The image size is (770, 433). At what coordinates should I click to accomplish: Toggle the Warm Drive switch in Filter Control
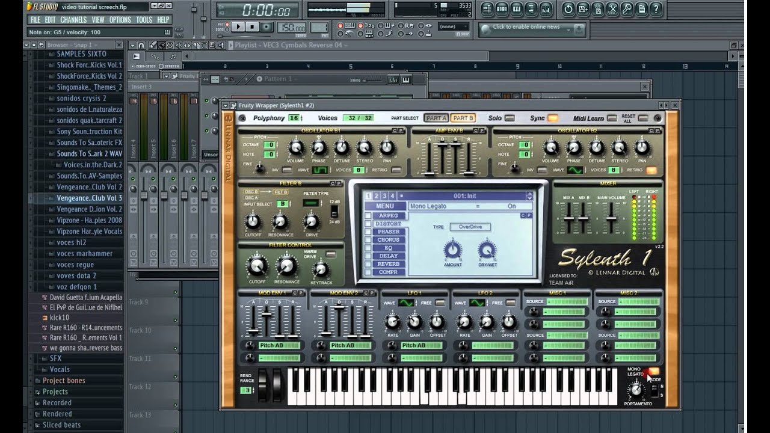pos(330,254)
